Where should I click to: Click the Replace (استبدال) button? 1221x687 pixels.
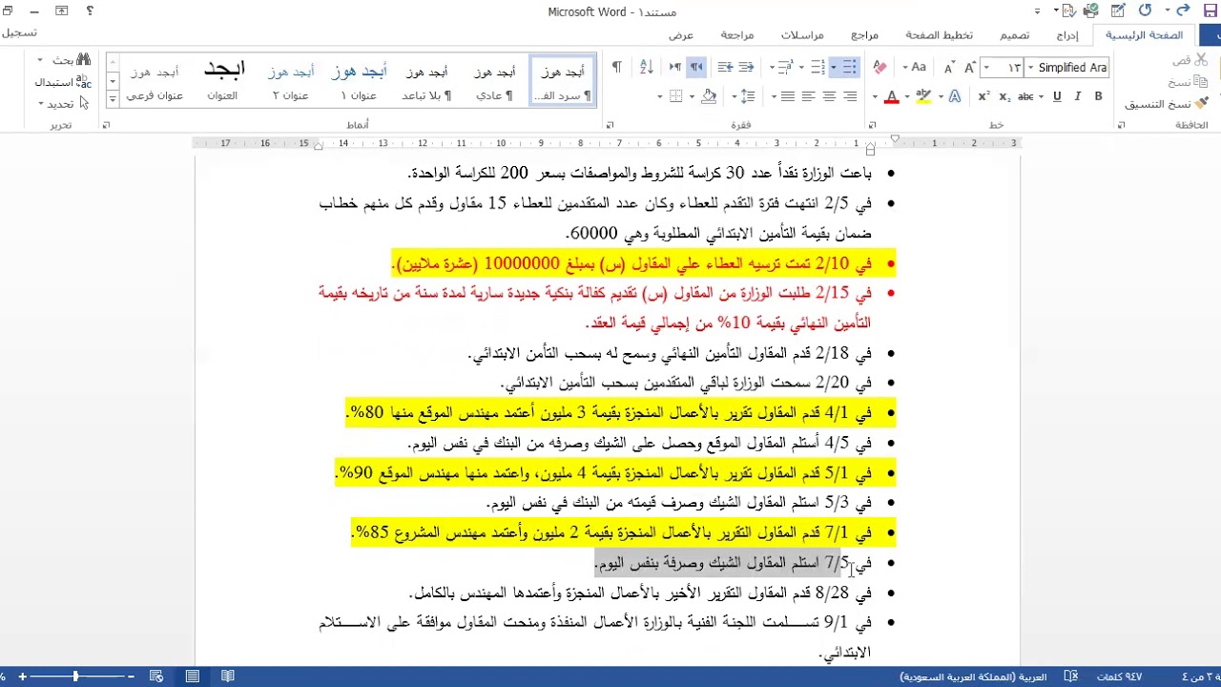(x=63, y=82)
